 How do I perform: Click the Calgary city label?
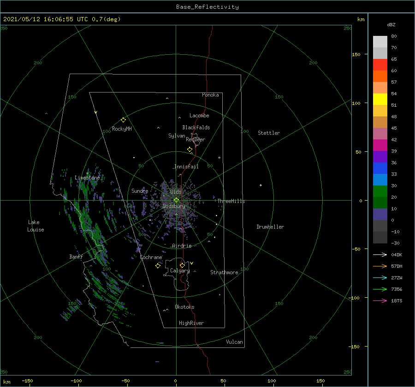click(x=180, y=271)
